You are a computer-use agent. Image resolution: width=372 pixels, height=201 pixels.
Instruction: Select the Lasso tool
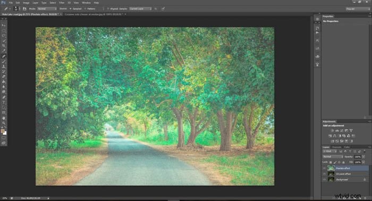[4, 35]
